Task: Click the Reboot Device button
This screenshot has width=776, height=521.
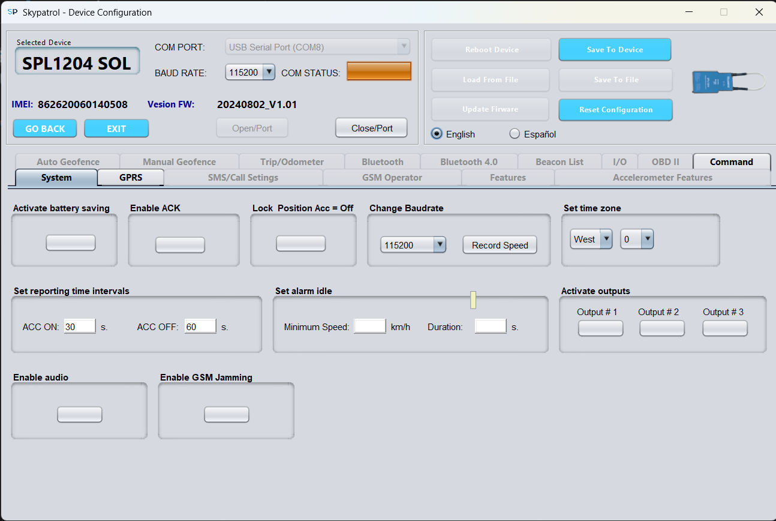Action: [x=492, y=50]
